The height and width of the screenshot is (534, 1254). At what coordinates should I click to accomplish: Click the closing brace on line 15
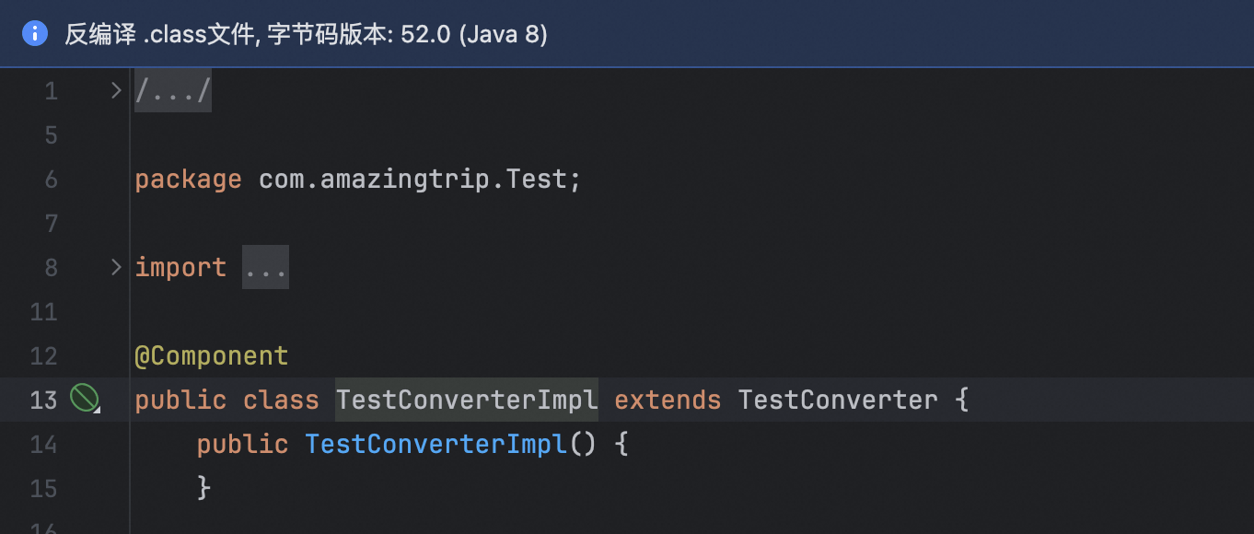pos(204,487)
